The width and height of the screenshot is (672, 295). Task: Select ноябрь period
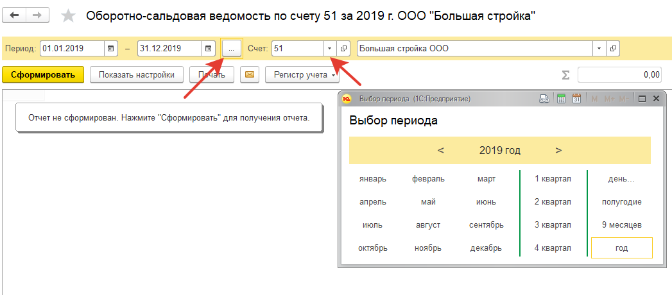tap(428, 248)
